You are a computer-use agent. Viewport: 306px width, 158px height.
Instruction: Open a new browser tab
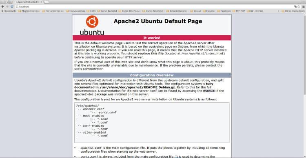(x=47, y=2)
